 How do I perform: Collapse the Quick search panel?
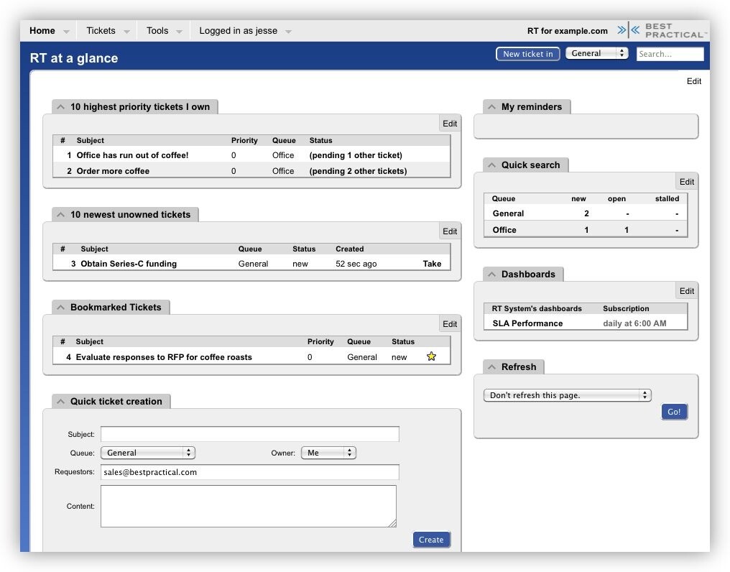(492, 165)
